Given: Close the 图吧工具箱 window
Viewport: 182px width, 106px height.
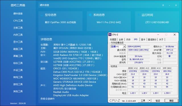Looking at the screenshot, I should coord(176,5).
